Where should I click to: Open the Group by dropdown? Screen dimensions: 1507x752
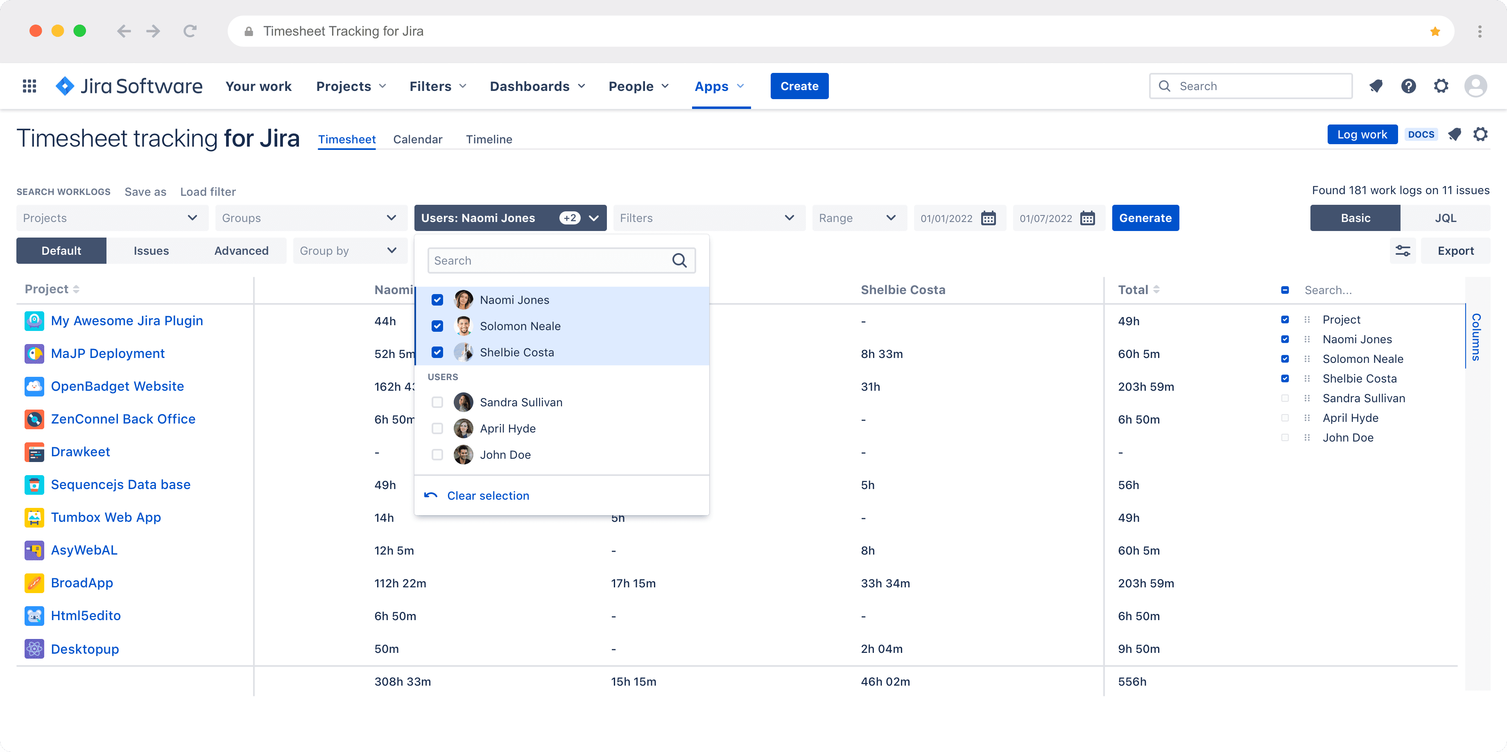(350, 251)
